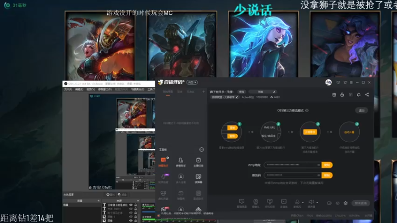Open the notification bell icon
397x223 pixels.
359,95
